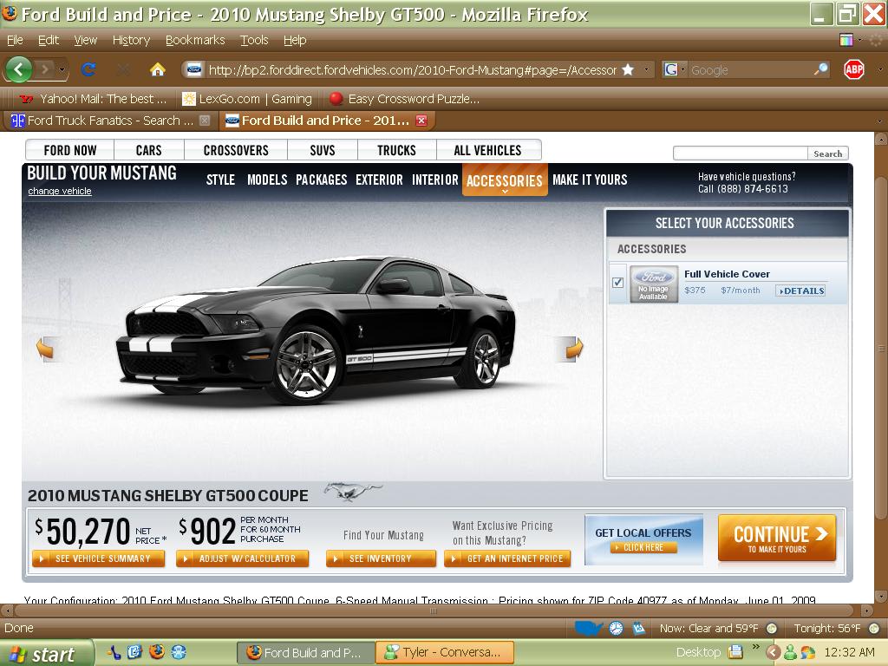Image resolution: width=888 pixels, height=666 pixels.
Task: Close the Ford Truck Fanatics tab
Action: click(205, 120)
